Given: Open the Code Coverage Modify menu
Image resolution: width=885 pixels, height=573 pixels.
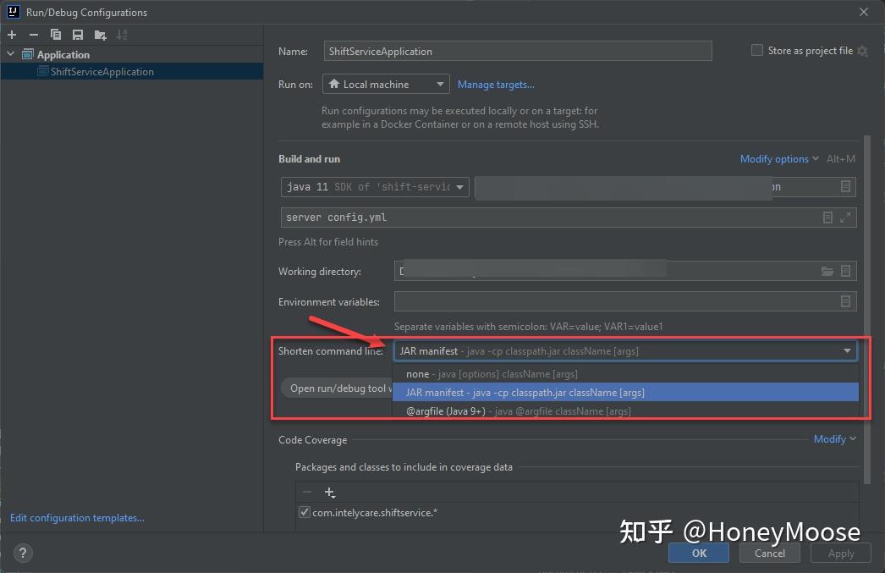Looking at the screenshot, I should [x=830, y=439].
